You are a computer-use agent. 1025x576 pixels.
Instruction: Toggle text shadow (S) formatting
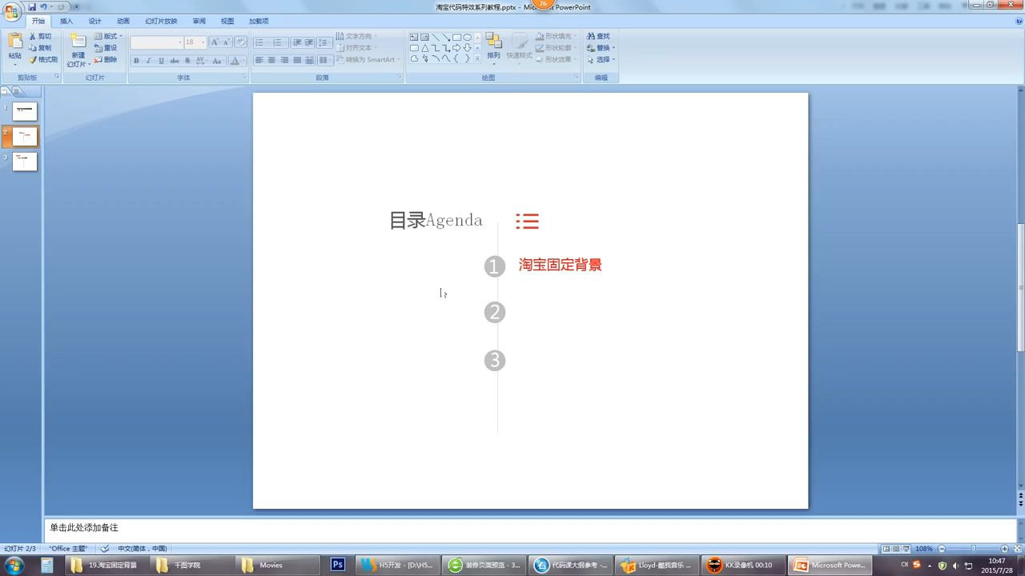pos(187,61)
